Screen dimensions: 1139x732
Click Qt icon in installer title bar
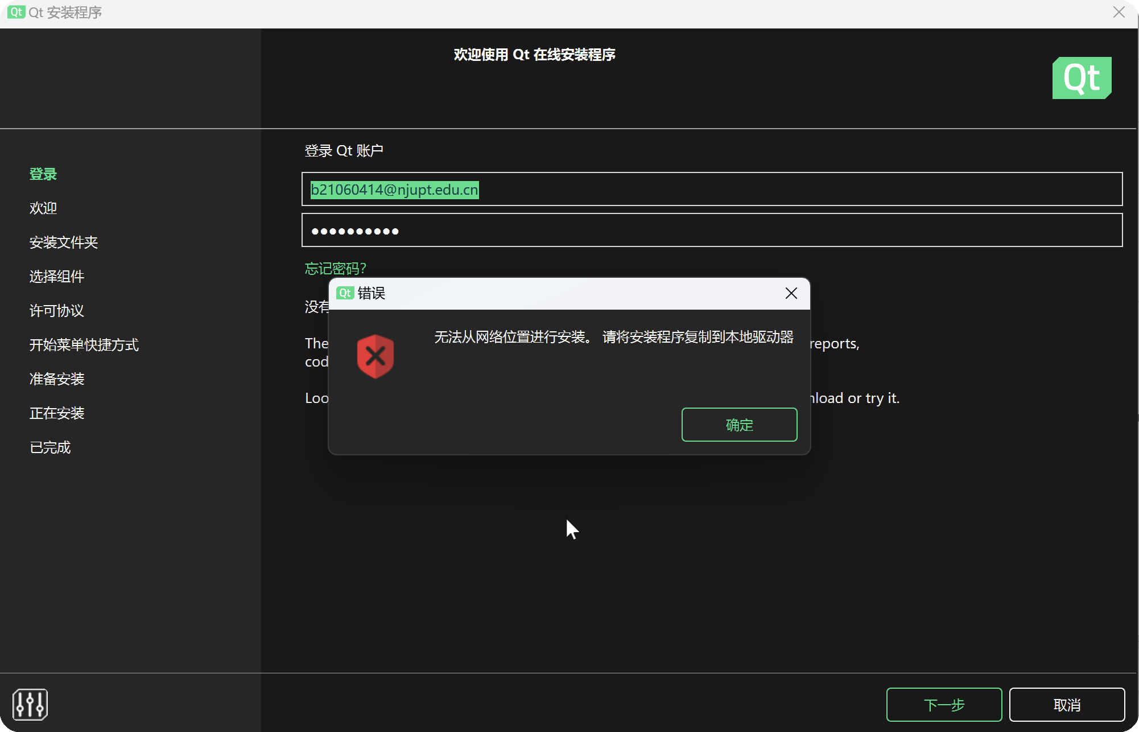point(16,12)
